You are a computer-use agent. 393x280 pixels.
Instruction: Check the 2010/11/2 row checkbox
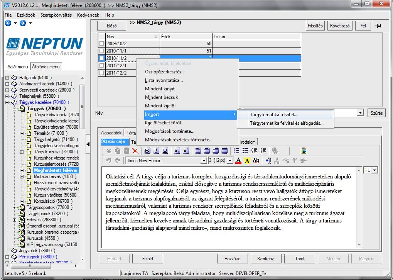tap(101, 58)
